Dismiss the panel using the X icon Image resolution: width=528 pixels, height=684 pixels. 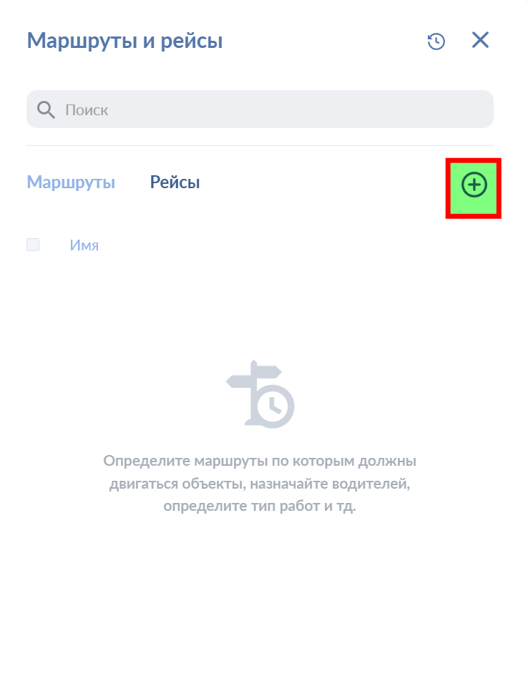(x=480, y=40)
